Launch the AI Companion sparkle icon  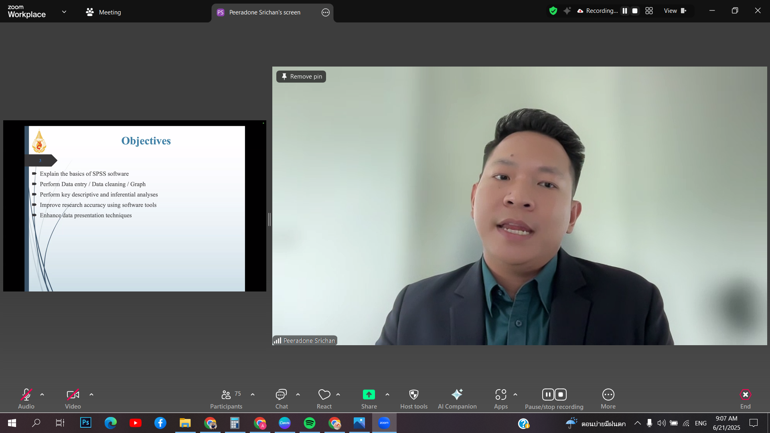click(x=457, y=395)
